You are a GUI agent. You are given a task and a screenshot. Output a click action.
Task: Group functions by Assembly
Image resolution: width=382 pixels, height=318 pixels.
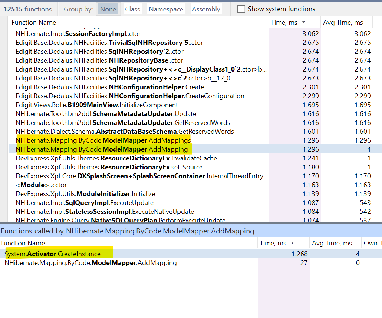[206, 9]
